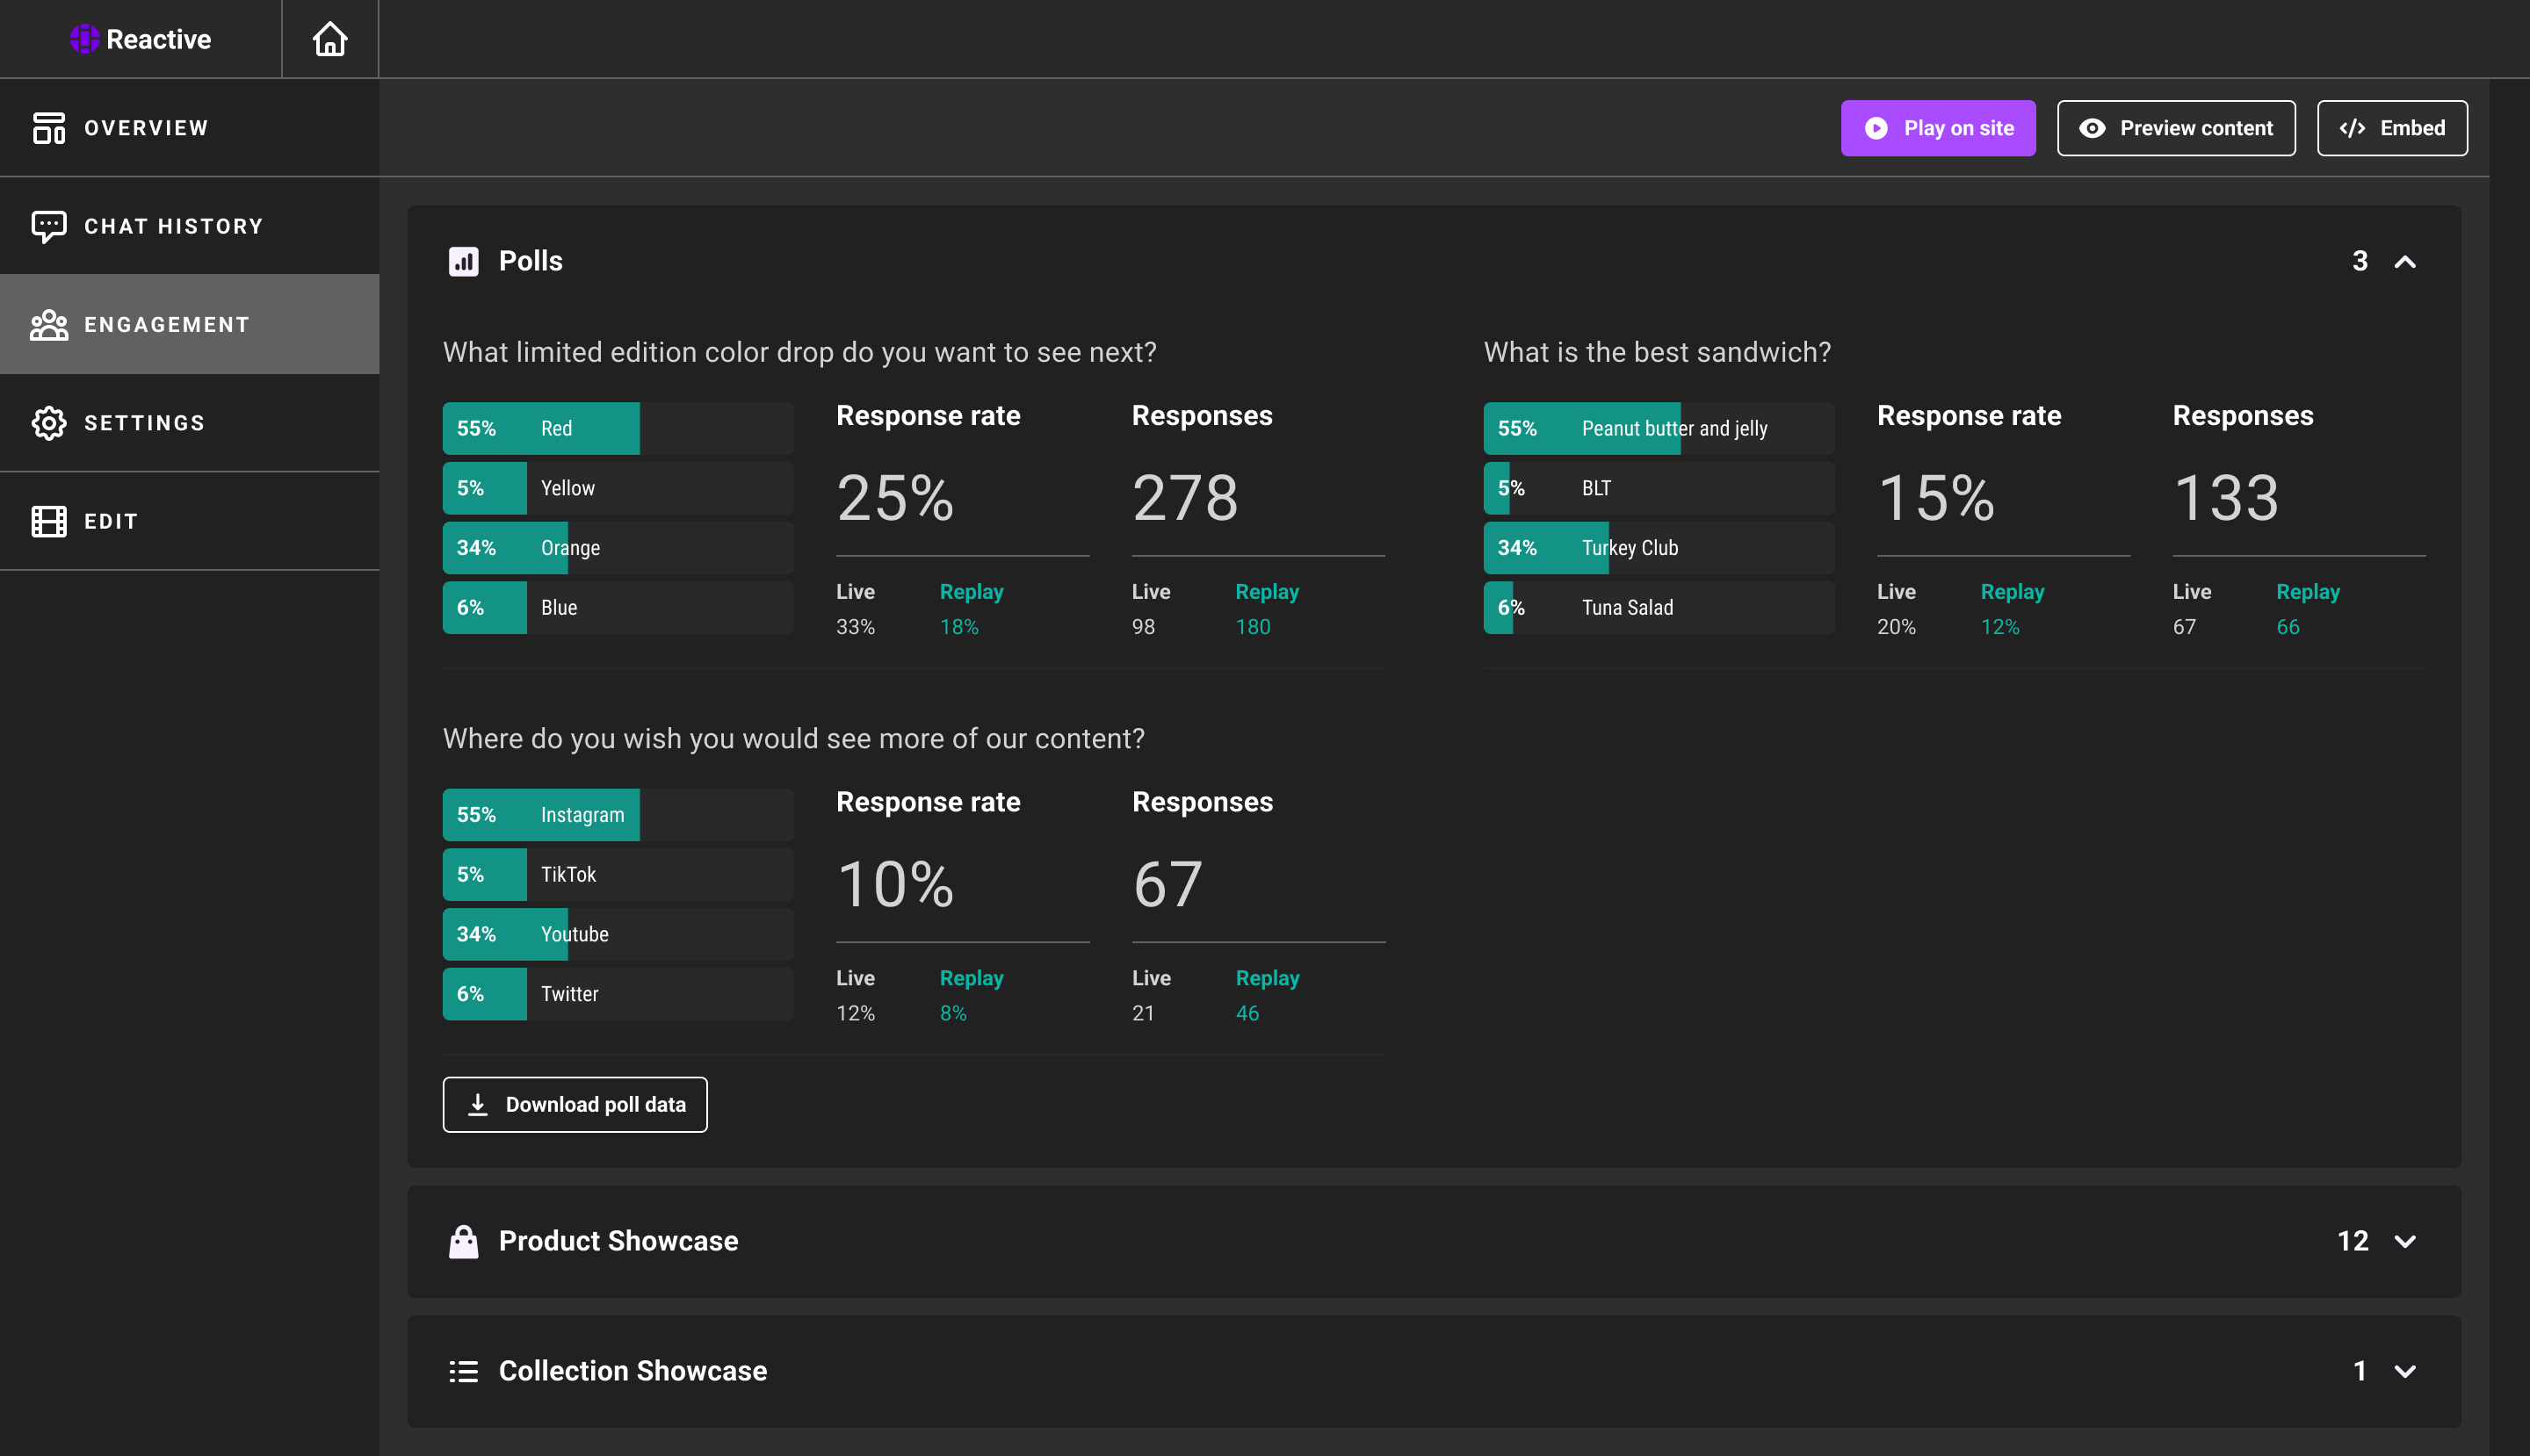Click the Embed code button

pyautogui.click(x=2391, y=128)
